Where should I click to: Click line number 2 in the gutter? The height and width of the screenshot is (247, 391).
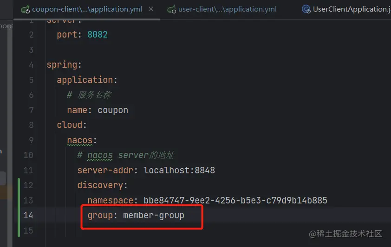point(31,35)
